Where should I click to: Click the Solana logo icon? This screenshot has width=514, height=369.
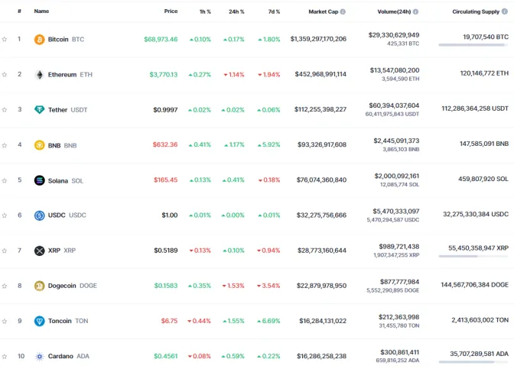40,180
